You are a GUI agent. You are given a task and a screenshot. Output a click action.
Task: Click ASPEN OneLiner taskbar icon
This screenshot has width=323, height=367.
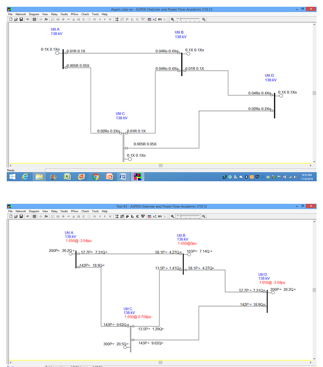(137, 177)
